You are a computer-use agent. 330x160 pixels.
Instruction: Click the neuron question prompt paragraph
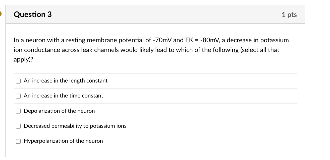[151, 49]
